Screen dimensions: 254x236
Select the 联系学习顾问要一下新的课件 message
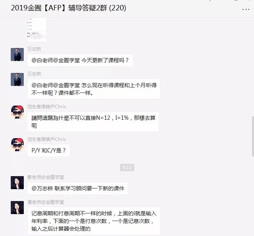click(x=78, y=188)
